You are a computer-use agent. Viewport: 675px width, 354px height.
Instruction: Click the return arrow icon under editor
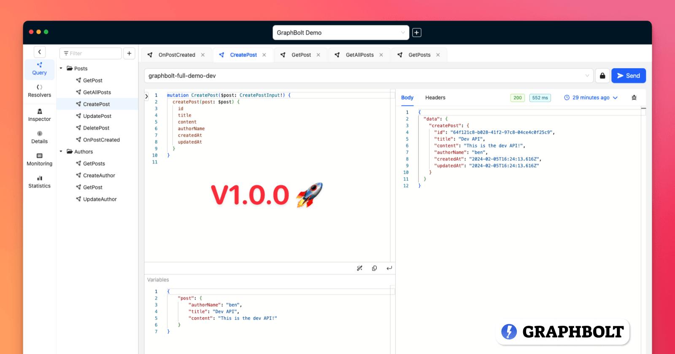(x=389, y=268)
